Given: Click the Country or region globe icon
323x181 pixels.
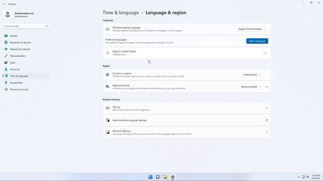Looking at the screenshot, I should pos(107,75).
